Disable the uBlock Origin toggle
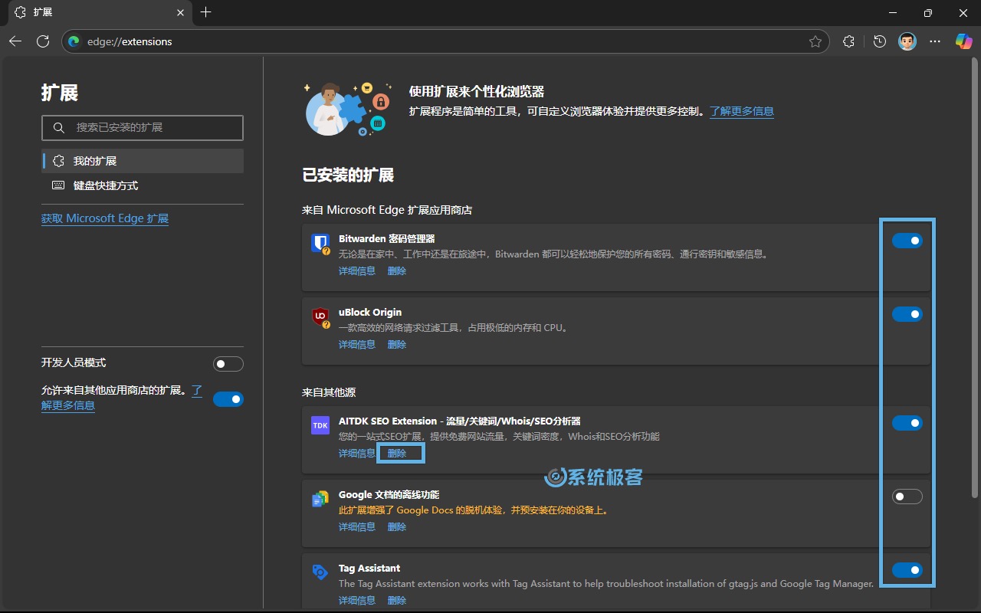The width and height of the screenshot is (981, 613). 907,314
